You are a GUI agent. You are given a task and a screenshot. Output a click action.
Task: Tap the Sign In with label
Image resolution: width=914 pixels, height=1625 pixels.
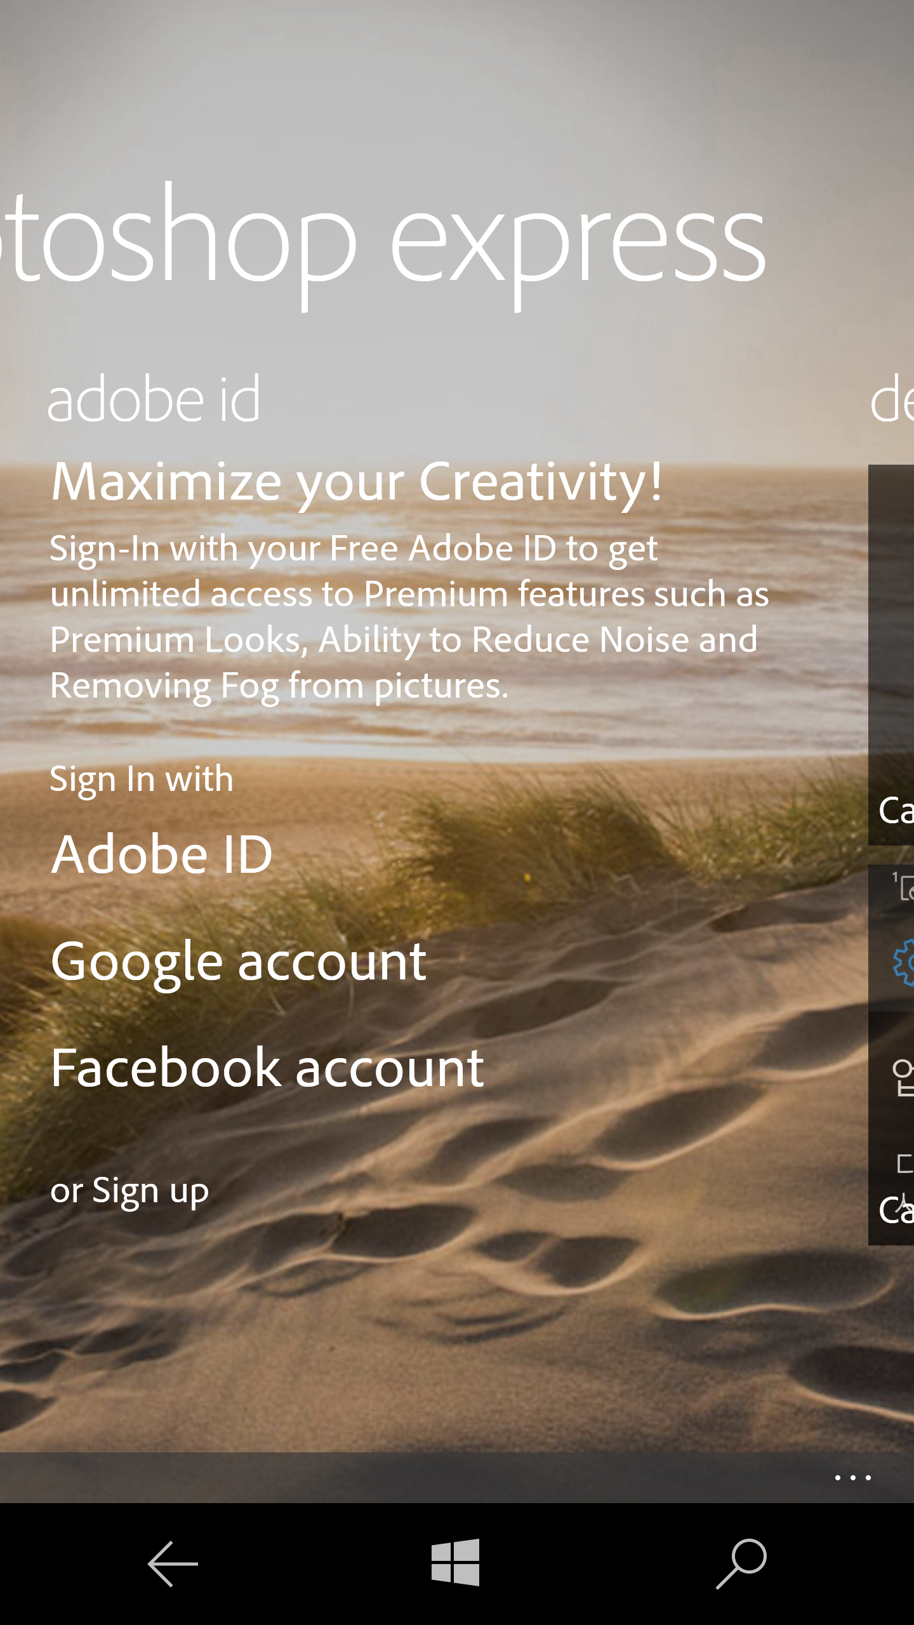tap(142, 779)
